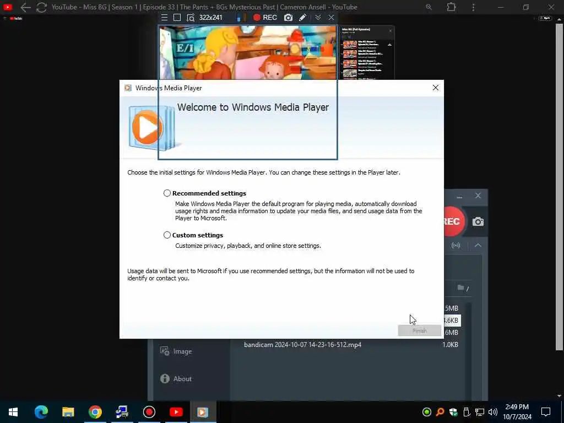
Task: Open the Image tab in Bandicam sidebar
Action: click(176, 351)
